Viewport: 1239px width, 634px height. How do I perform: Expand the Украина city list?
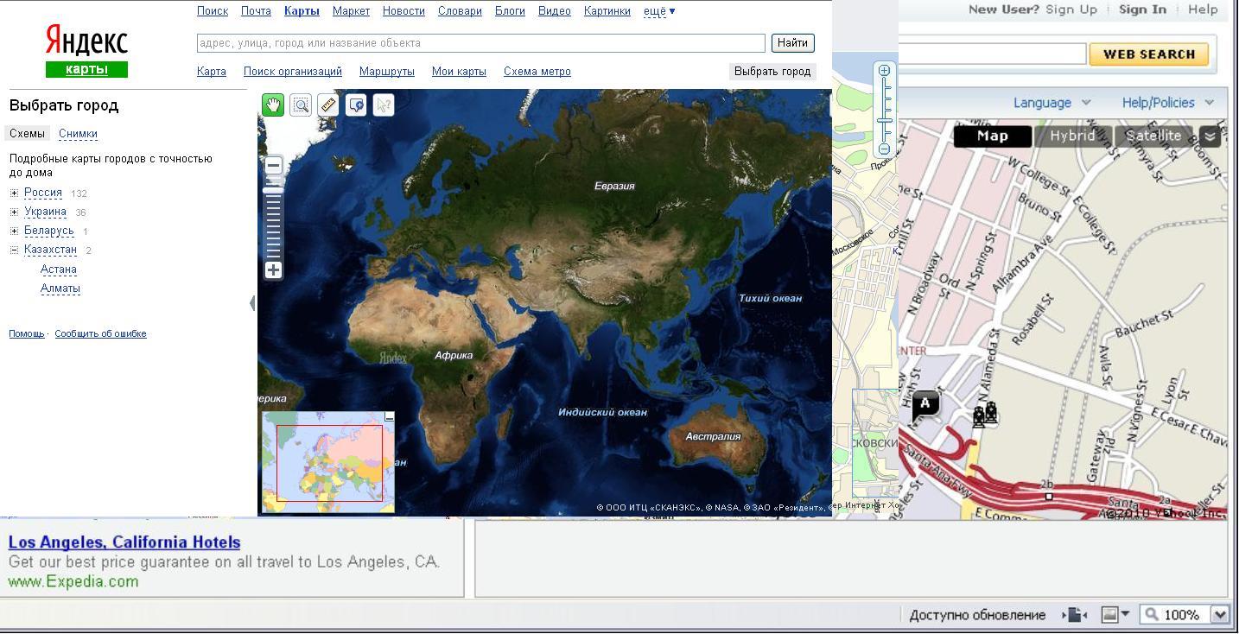click(14, 212)
